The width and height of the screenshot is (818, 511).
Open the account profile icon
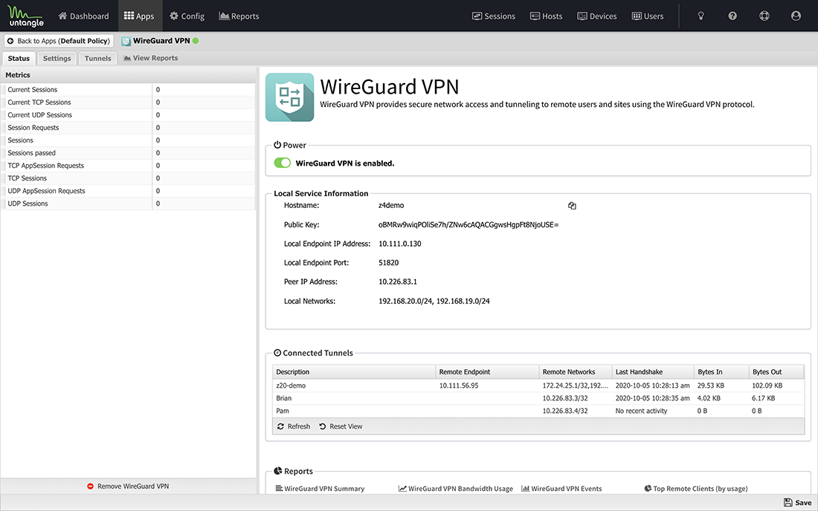(796, 16)
